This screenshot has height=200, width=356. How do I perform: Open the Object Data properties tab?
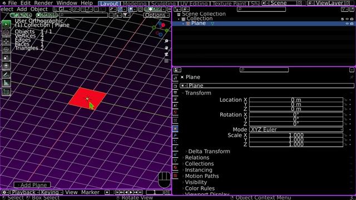click(x=175, y=161)
